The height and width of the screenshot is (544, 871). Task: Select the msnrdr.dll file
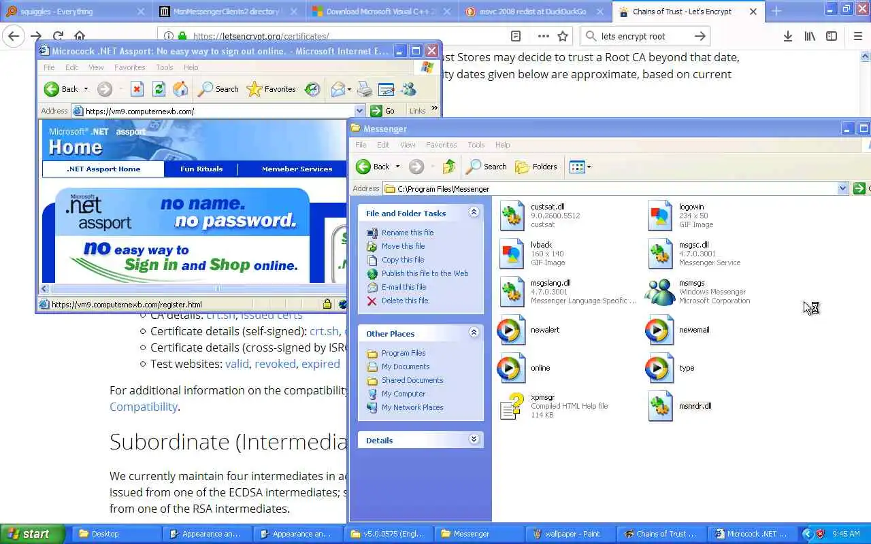(x=660, y=406)
